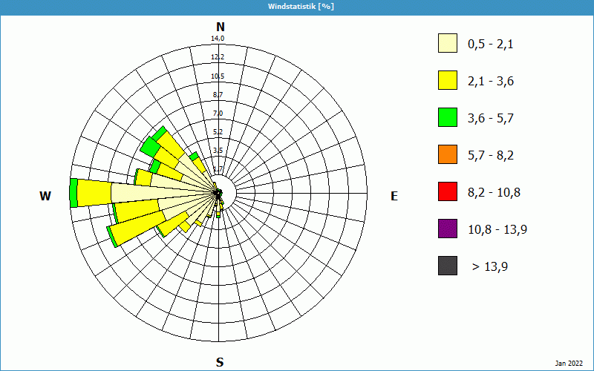This screenshot has height=371, width=594.
Task: Click the S compass label
Action: (220, 362)
